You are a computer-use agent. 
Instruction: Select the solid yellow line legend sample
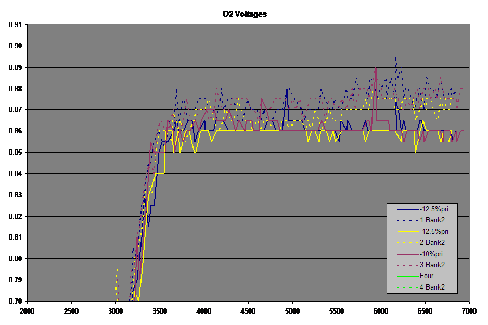[x=407, y=231]
